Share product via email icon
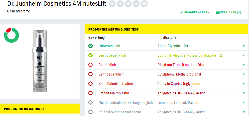 [x=144, y=4]
